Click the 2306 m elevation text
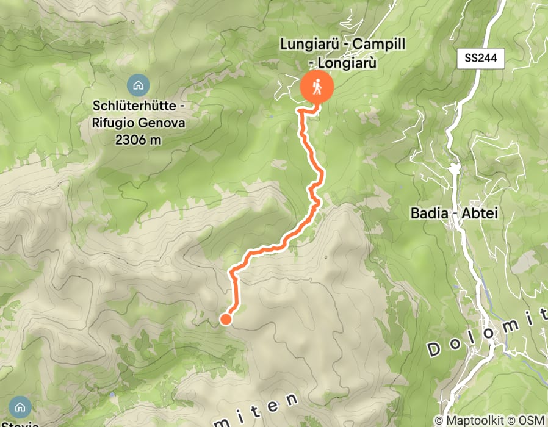The width and height of the screenshot is (548, 427). click(x=139, y=140)
